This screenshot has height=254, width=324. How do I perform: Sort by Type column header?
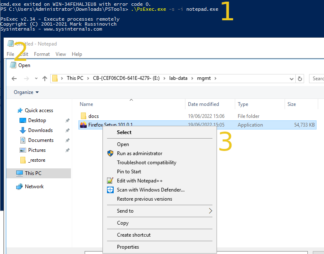coord(243,104)
